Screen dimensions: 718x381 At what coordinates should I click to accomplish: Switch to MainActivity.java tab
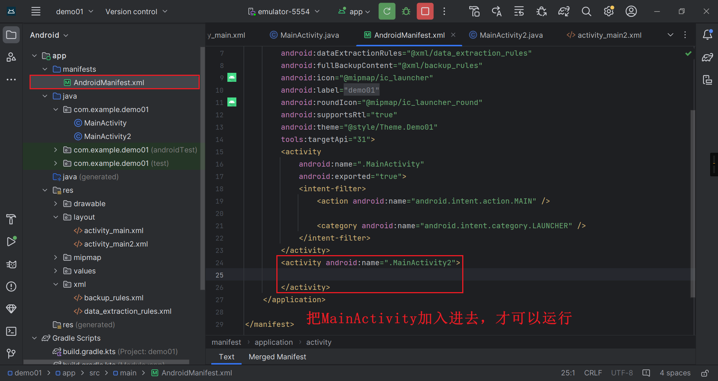tap(304, 35)
